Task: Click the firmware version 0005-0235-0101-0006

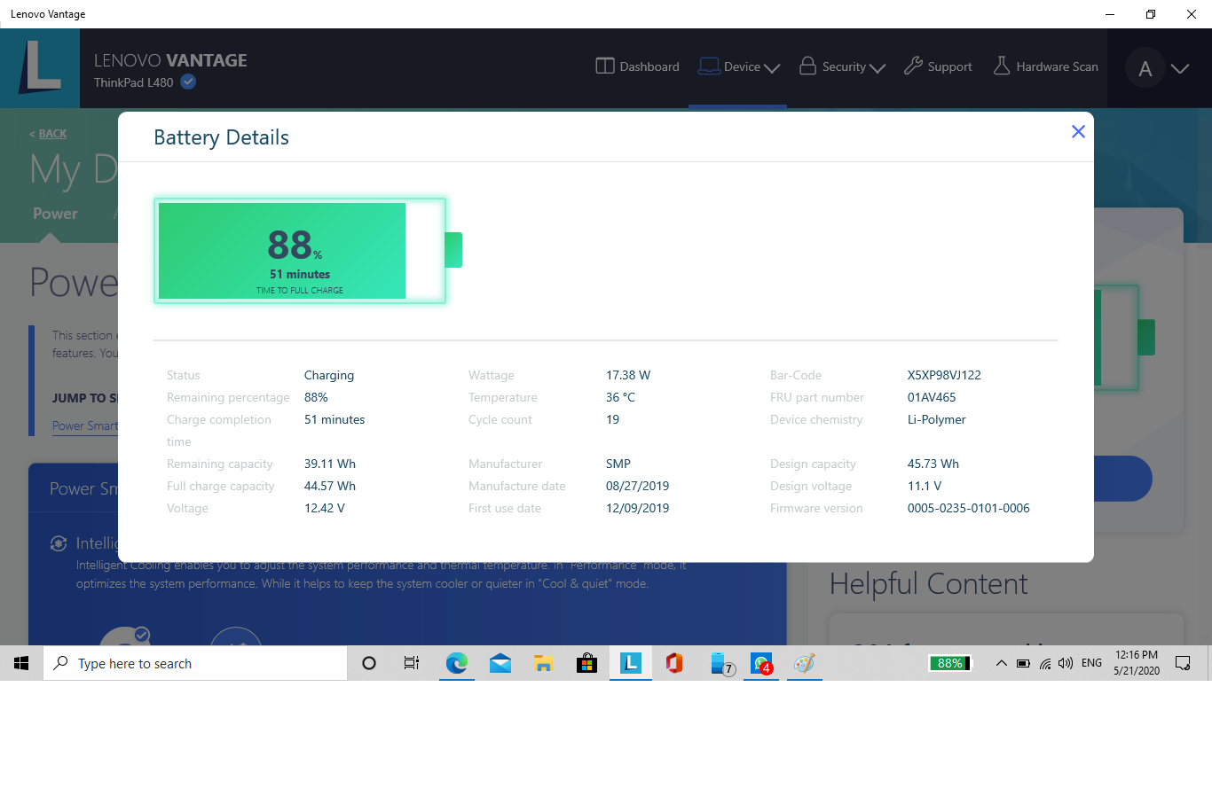Action: tap(968, 508)
